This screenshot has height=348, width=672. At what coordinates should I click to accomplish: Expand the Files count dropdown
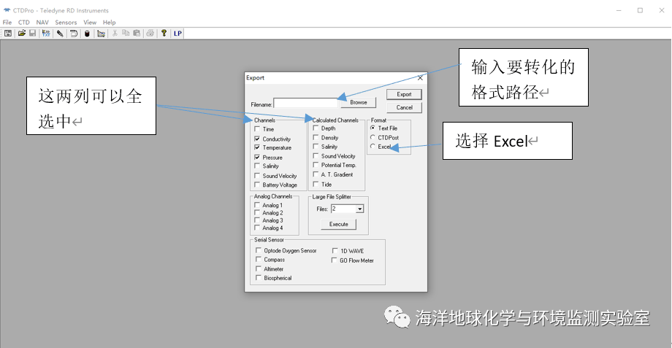pyautogui.click(x=359, y=209)
